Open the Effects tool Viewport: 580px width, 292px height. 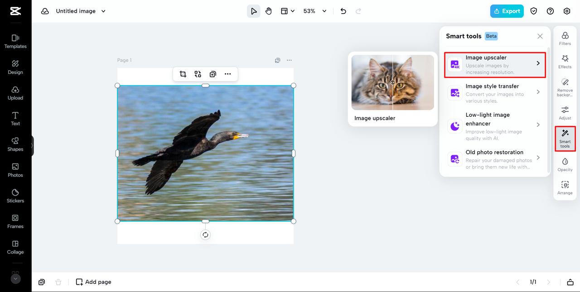[565, 62]
